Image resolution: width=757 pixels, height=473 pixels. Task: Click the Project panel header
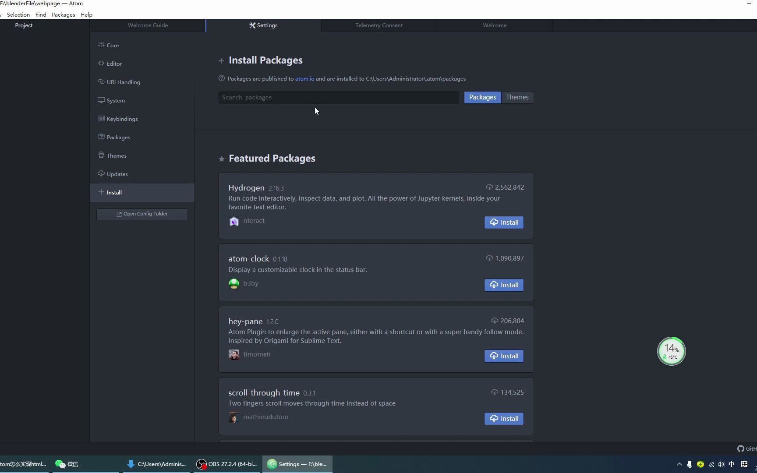pyautogui.click(x=24, y=25)
